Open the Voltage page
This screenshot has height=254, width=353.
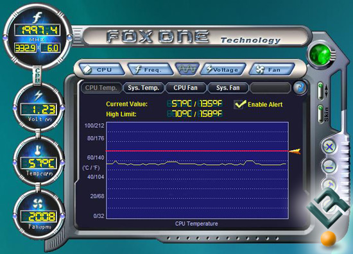(223, 69)
